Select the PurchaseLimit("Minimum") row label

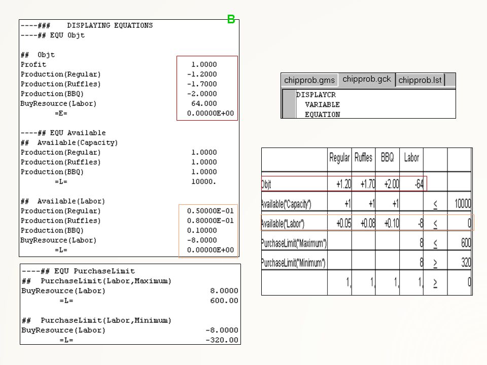293,263
